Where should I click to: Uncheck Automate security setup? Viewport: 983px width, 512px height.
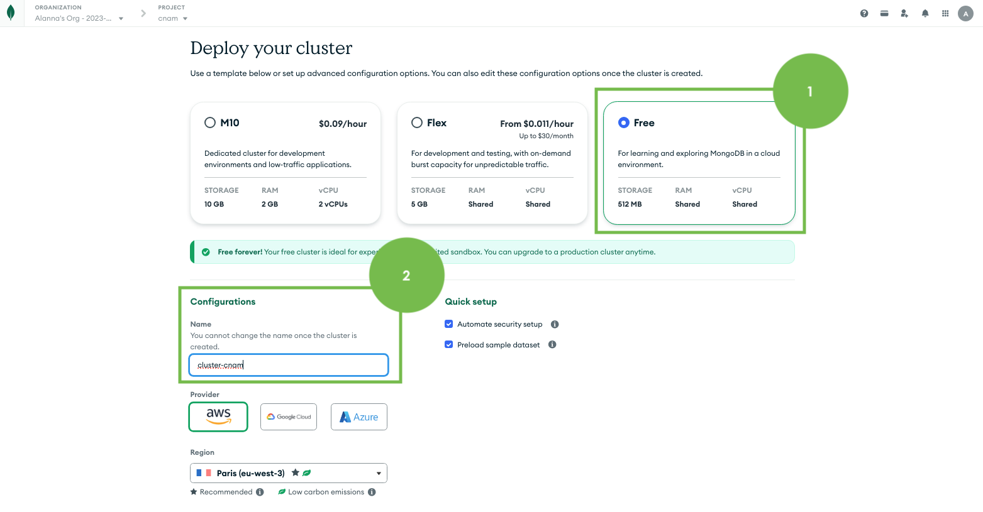pos(449,324)
